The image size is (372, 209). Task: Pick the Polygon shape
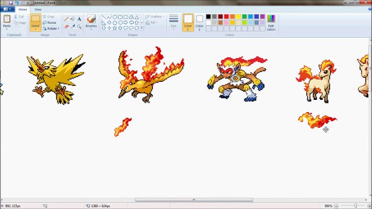pos(131,17)
